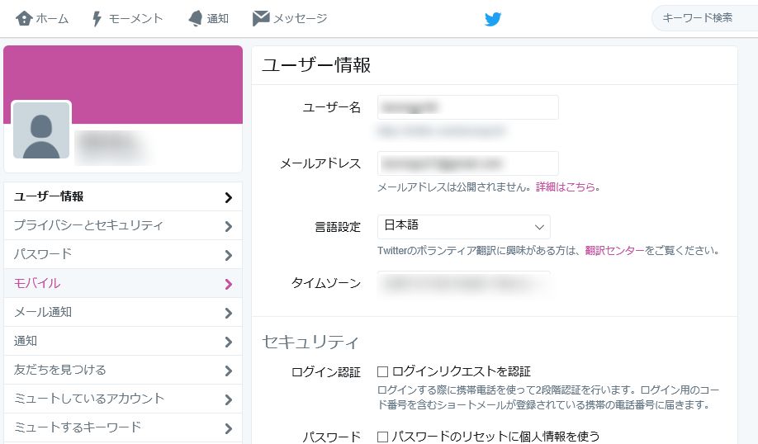Viewport: 758px width, 444px height.
Task: Open 通知 in top navigation bar
Action: coord(217,18)
